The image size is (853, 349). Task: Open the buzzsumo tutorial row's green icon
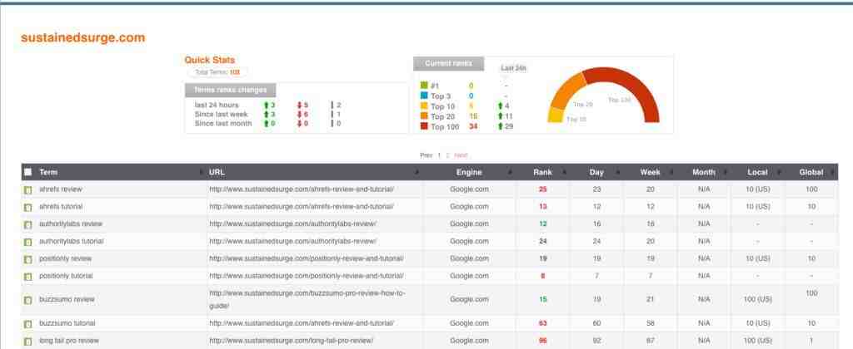(x=27, y=324)
